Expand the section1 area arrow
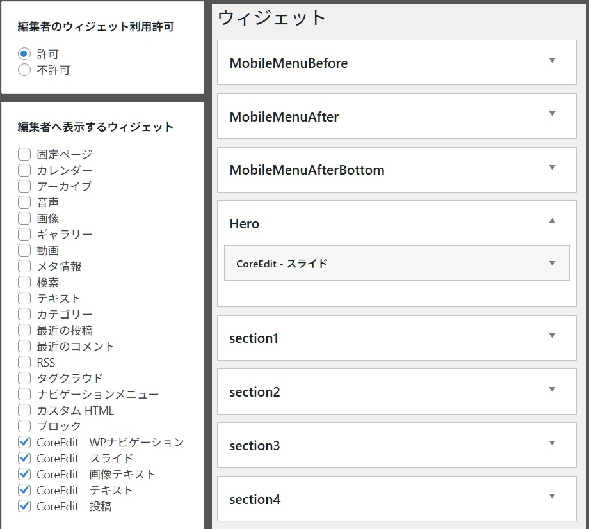Viewport: 589px width, 529px height. point(552,336)
